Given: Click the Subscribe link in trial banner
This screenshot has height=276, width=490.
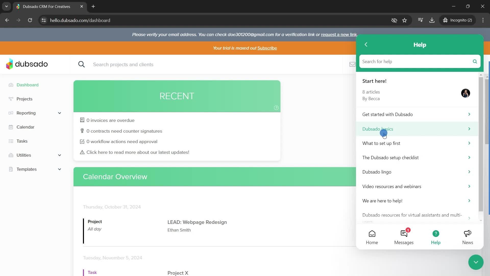Looking at the screenshot, I should coord(267,48).
